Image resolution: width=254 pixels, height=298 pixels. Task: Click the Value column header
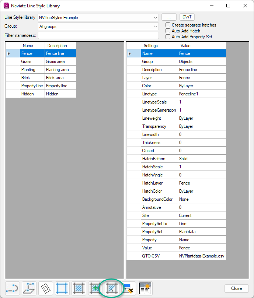coord(202,46)
